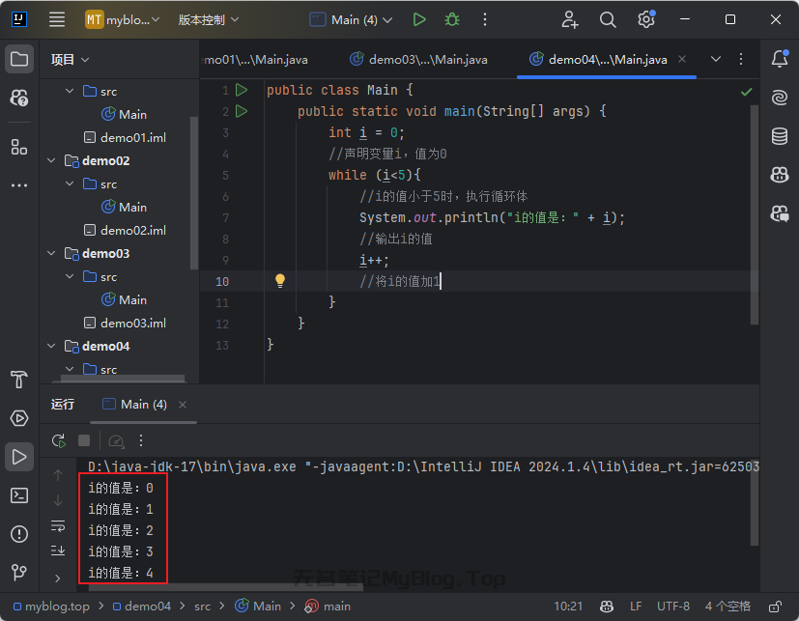Viewport: 799px width, 621px height.
Task: Open IDE settings gear
Action: [x=646, y=20]
